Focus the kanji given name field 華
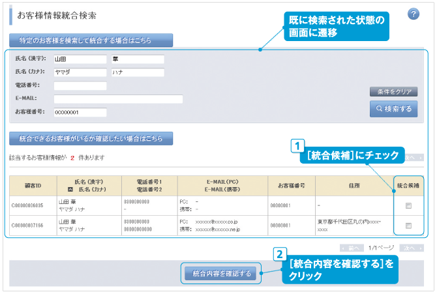The height and width of the screenshot is (292, 437). tap(138, 59)
